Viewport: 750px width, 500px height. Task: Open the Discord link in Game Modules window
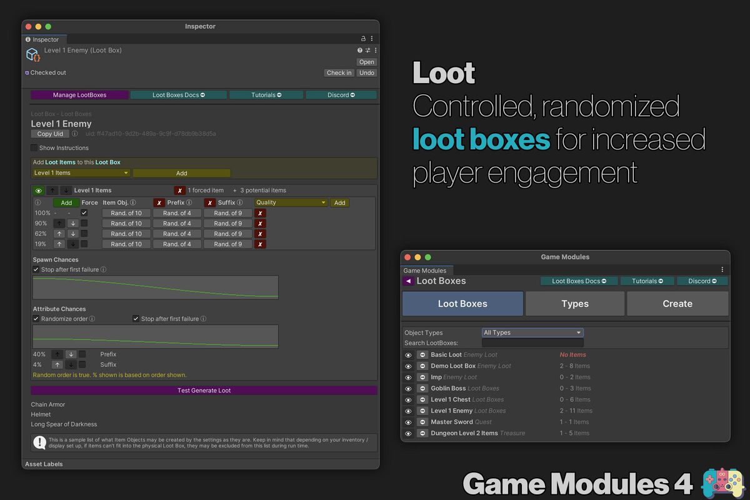(702, 281)
